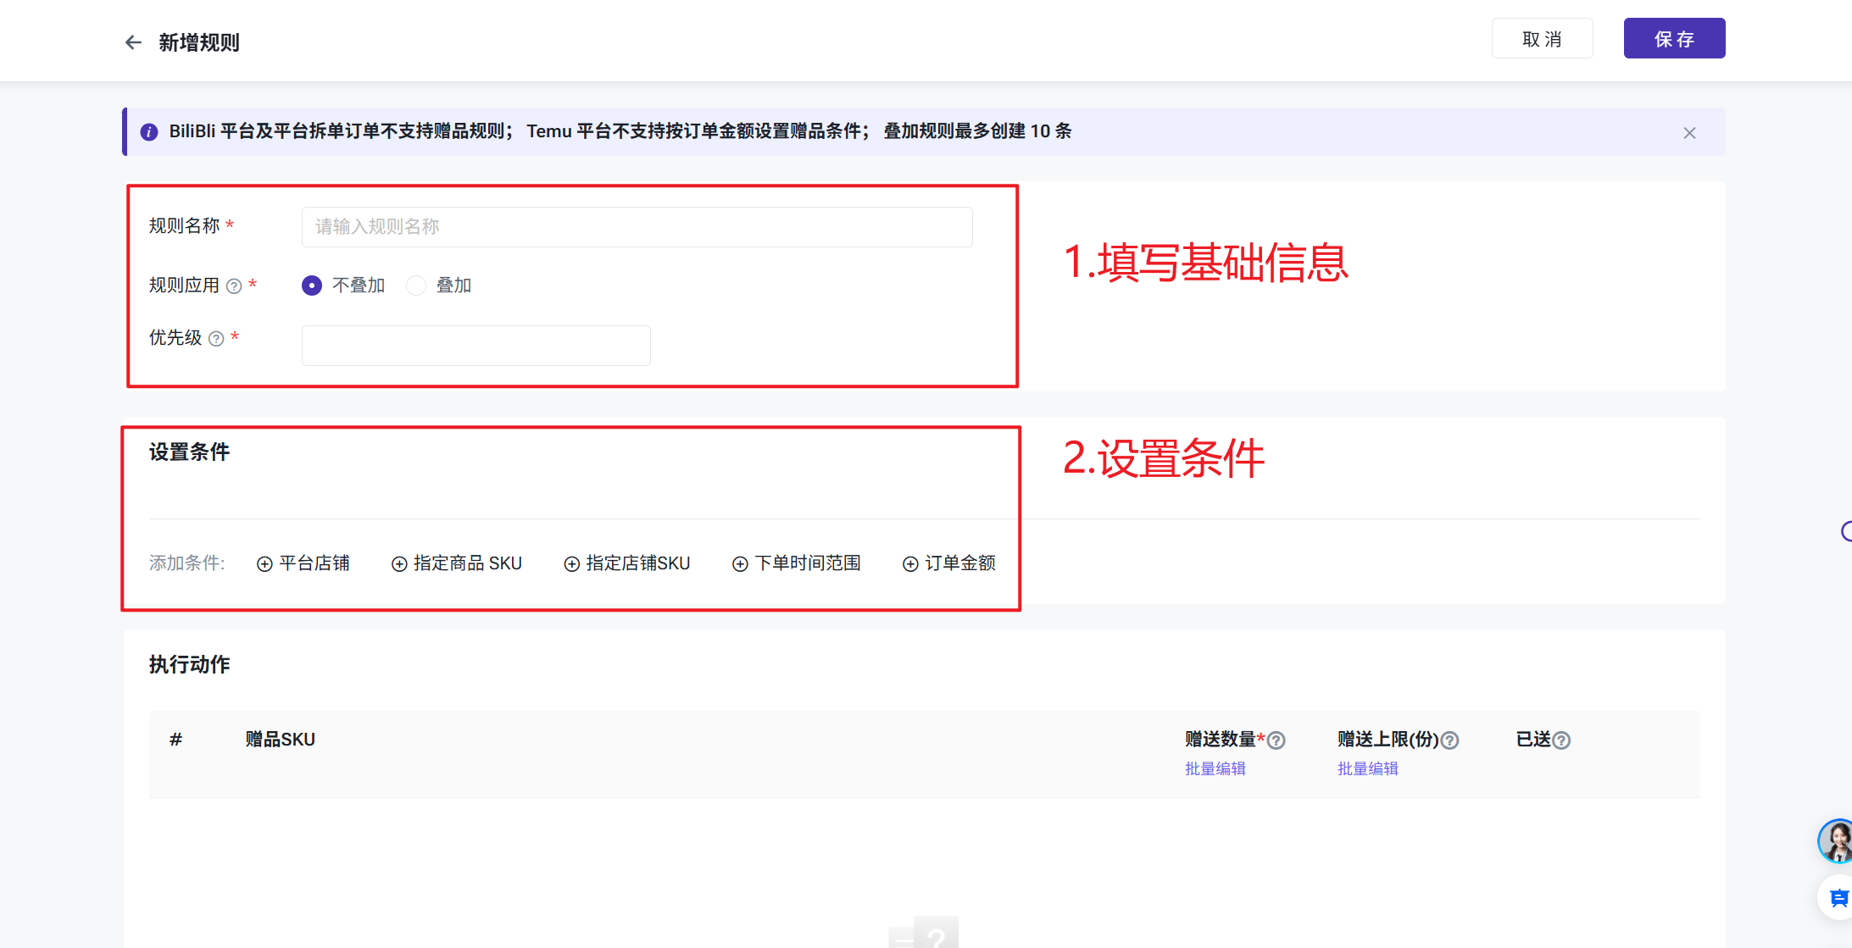The height and width of the screenshot is (948, 1852).
Task: Add 指定店铺SKU condition
Action: pos(627,563)
